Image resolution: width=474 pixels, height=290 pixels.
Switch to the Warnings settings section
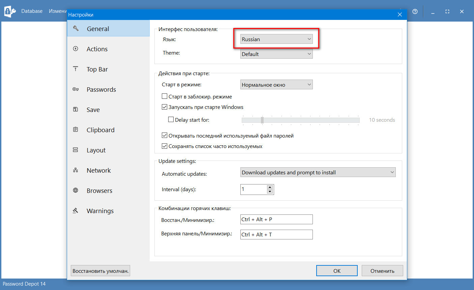100,211
